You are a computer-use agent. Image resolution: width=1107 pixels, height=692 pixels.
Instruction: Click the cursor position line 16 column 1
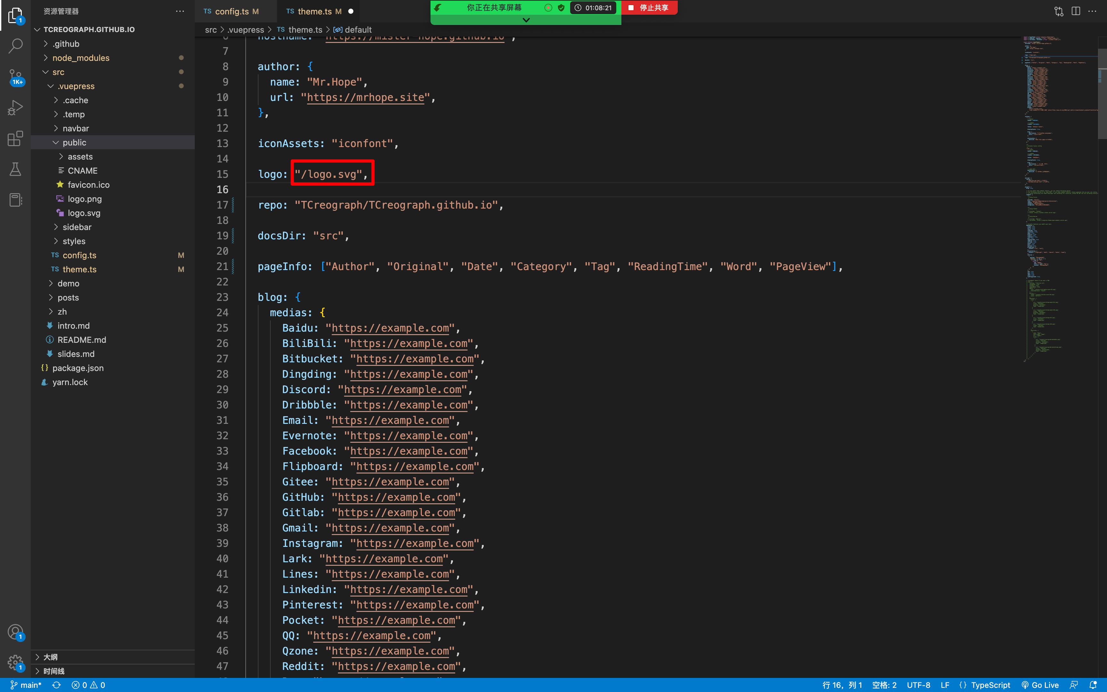pyautogui.click(x=842, y=685)
